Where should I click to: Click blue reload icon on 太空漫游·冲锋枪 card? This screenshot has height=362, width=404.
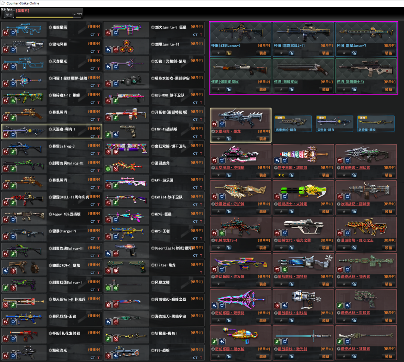pos(222,161)
